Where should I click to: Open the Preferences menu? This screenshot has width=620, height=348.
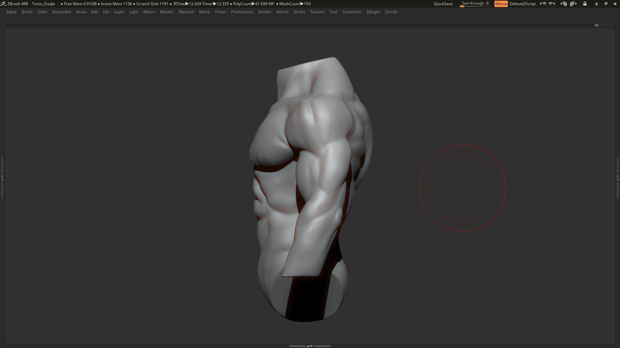pyautogui.click(x=242, y=12)
